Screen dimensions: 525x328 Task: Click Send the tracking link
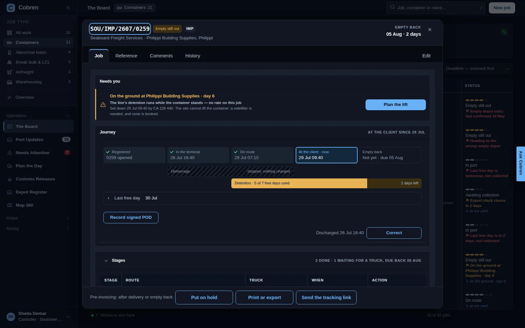326,297
